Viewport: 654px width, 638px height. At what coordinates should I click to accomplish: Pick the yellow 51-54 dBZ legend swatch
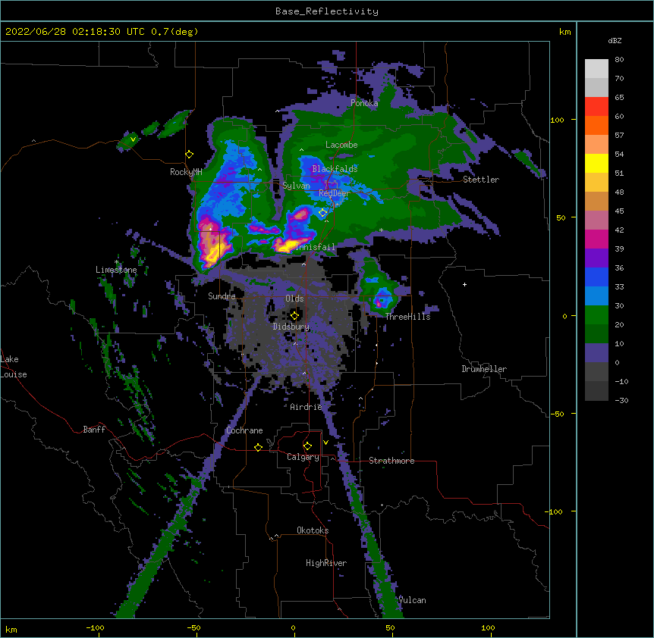[x=596, y=163]
